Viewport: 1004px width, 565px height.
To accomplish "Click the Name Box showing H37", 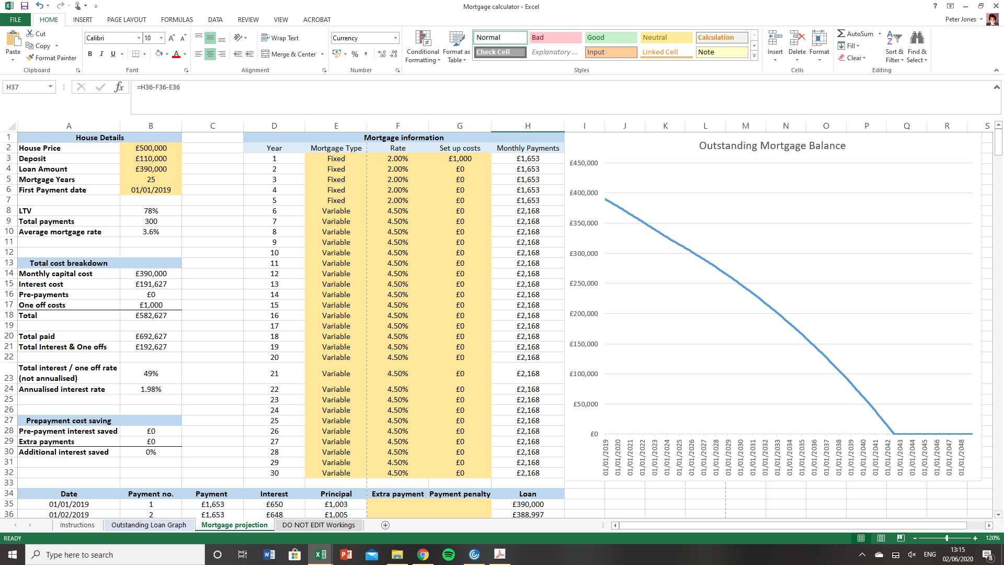I will pyautogui.click(x=26, y=87).
